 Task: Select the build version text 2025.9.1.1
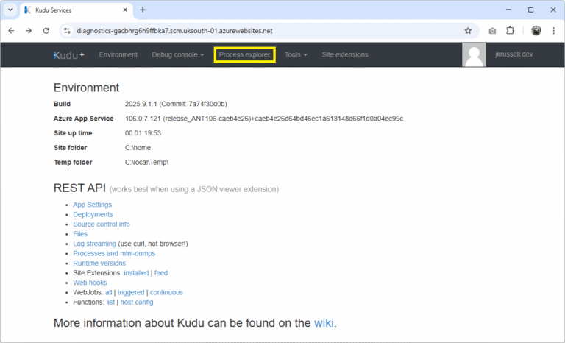coord(141,104)
